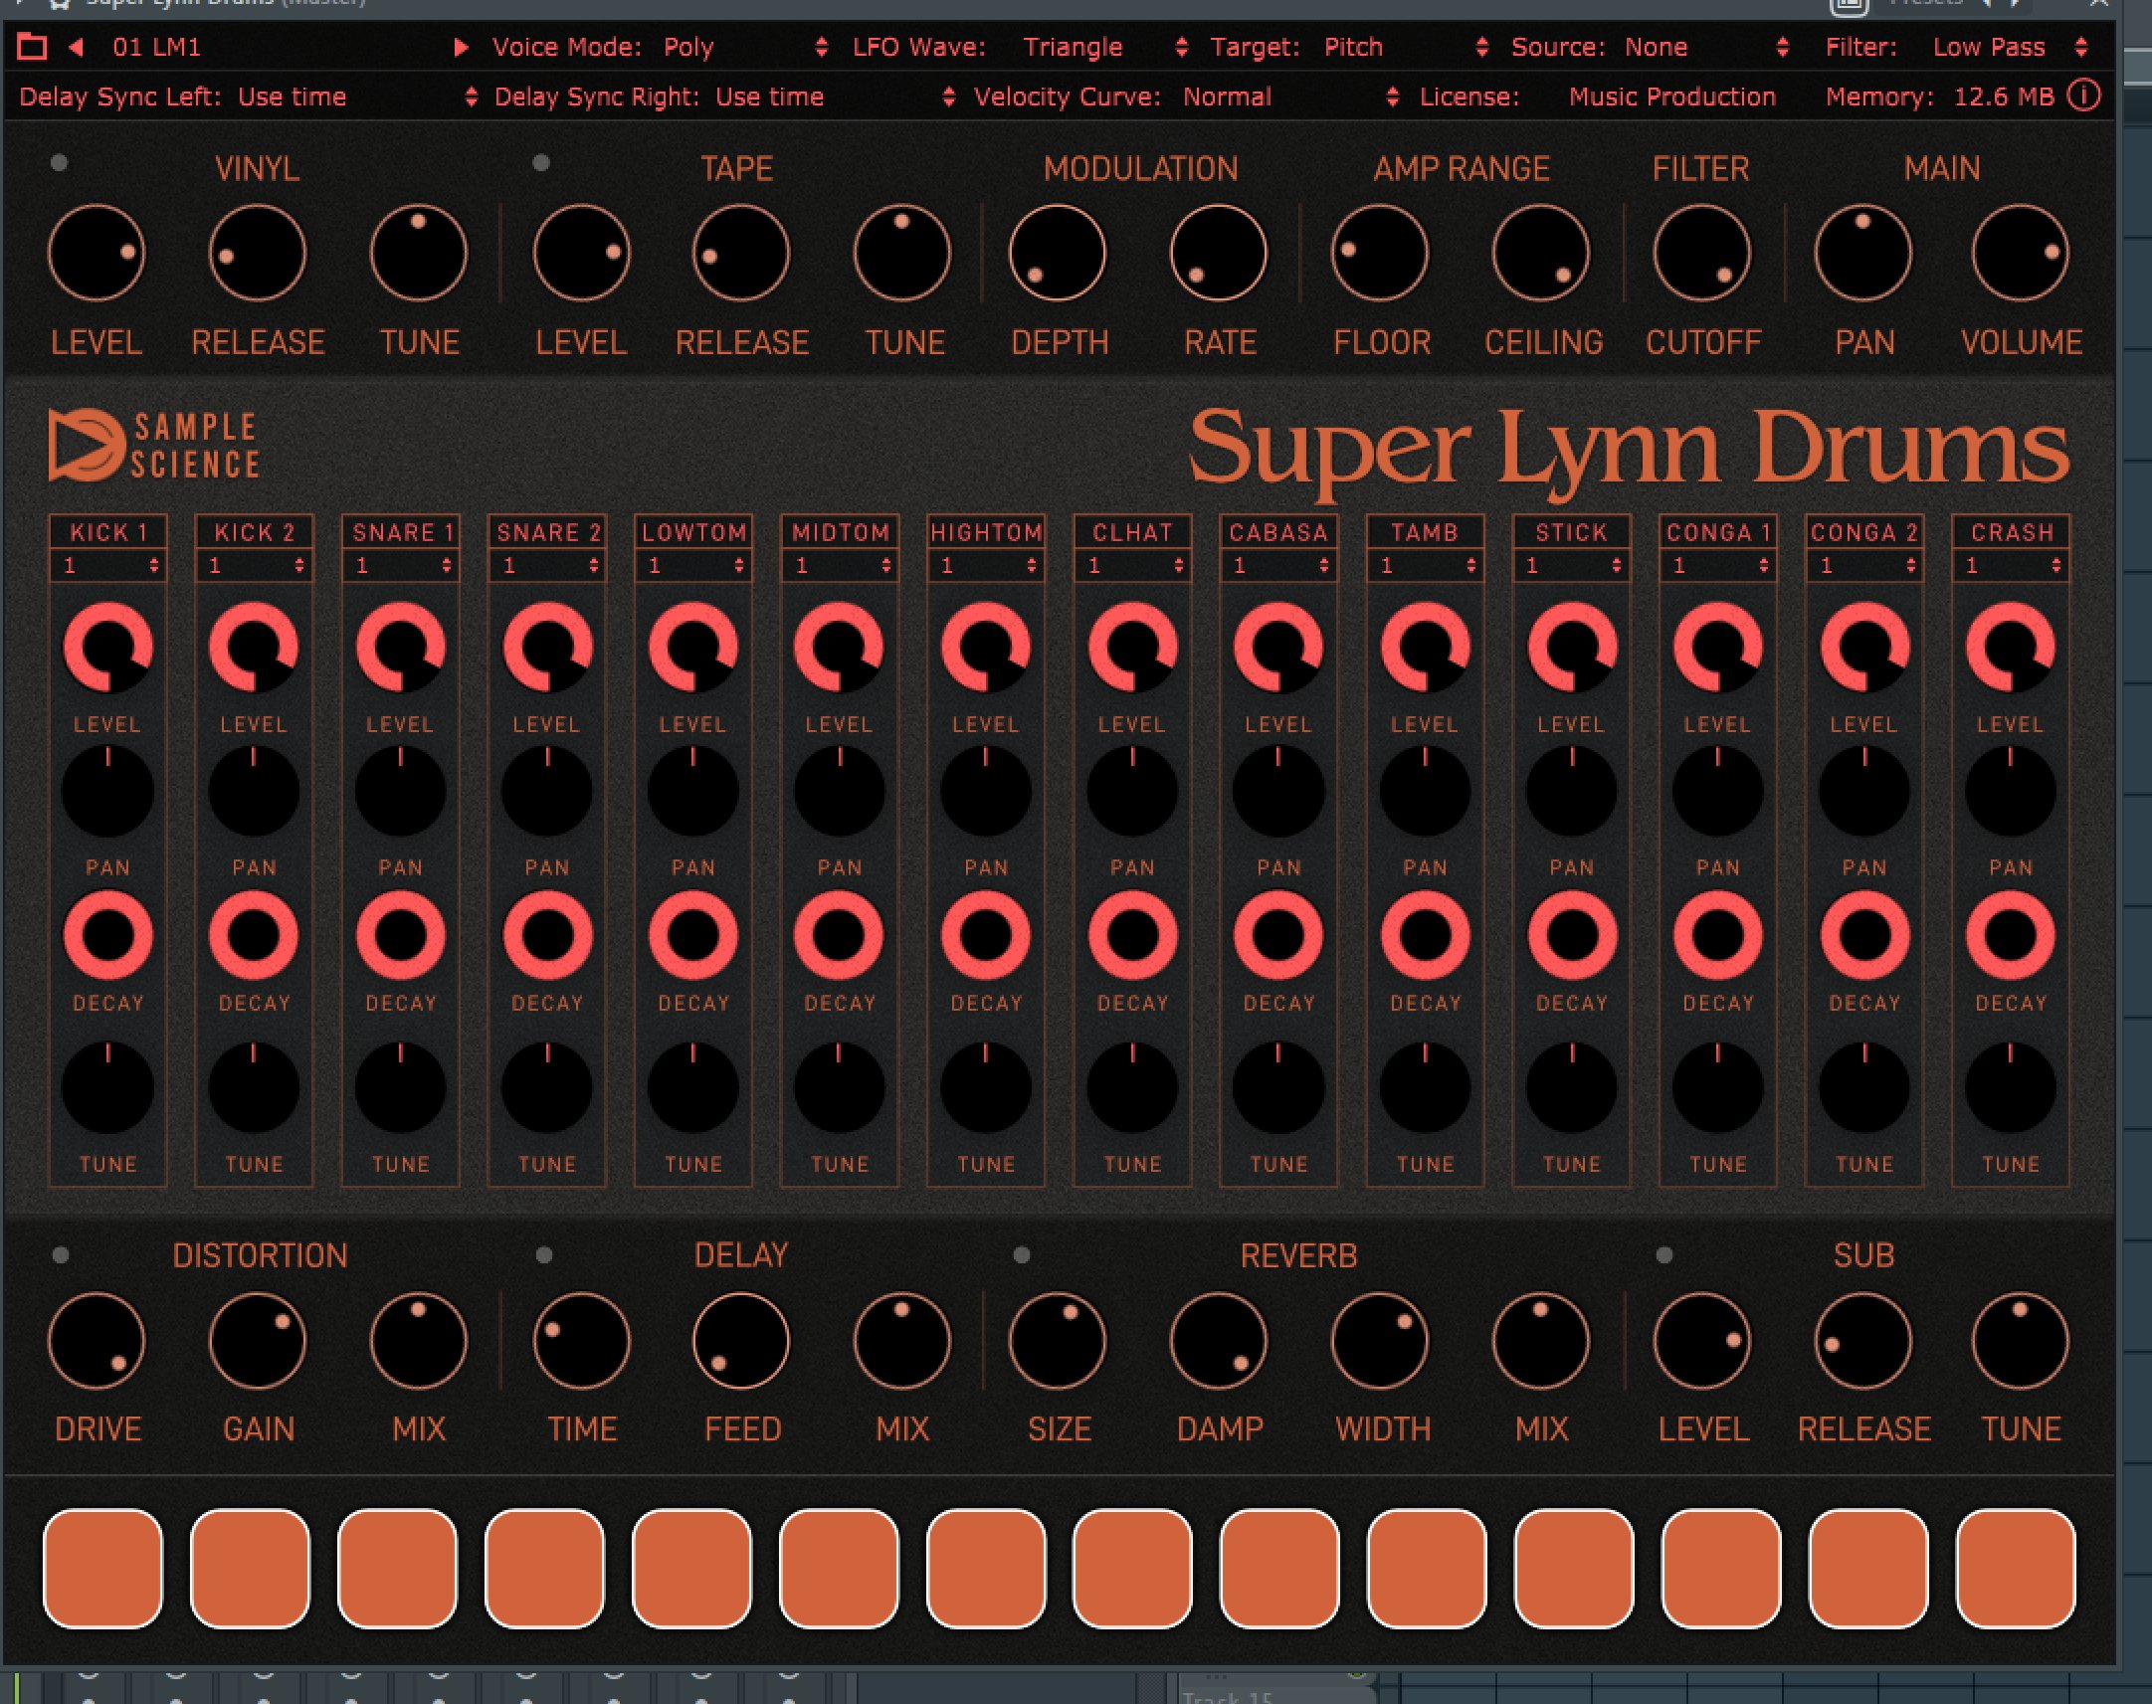Click the Filter CUTOFF knob
Image resolution: width=2152 pixels, height=1704 pixels.
1702,254
